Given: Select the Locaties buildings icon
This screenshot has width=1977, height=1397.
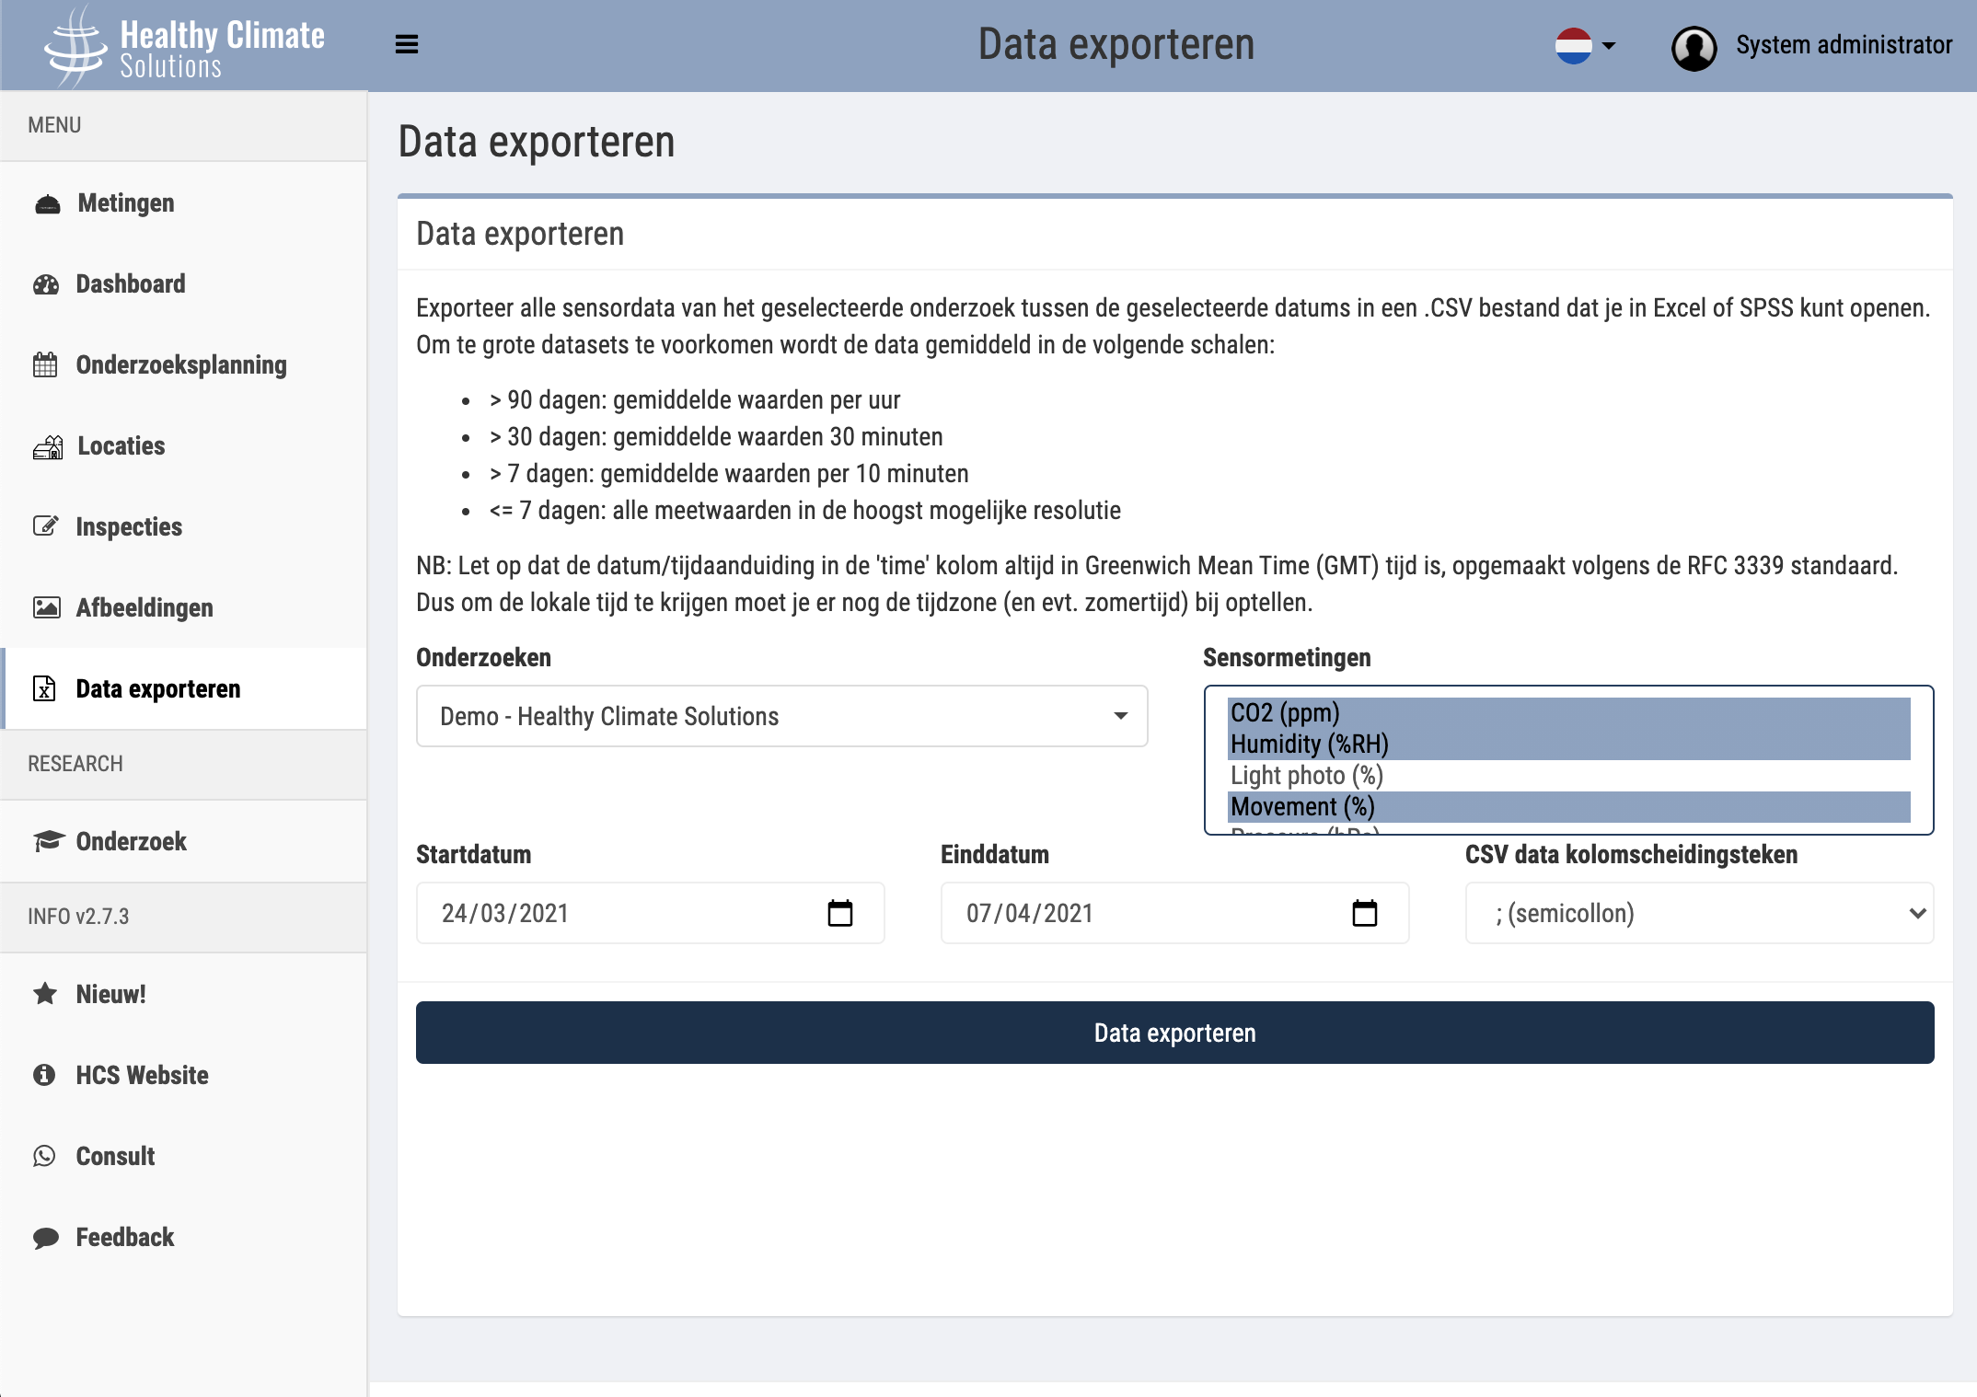Looking at the screenshot, I should pos(46,445).
